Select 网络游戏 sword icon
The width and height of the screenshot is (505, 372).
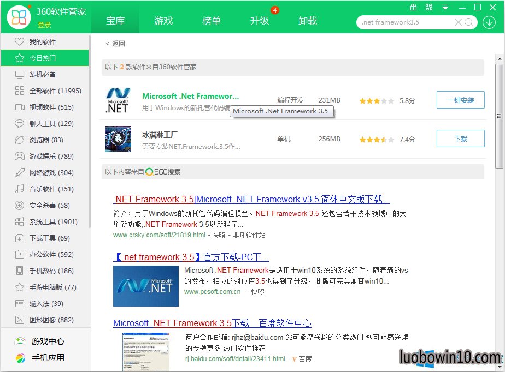20,173
